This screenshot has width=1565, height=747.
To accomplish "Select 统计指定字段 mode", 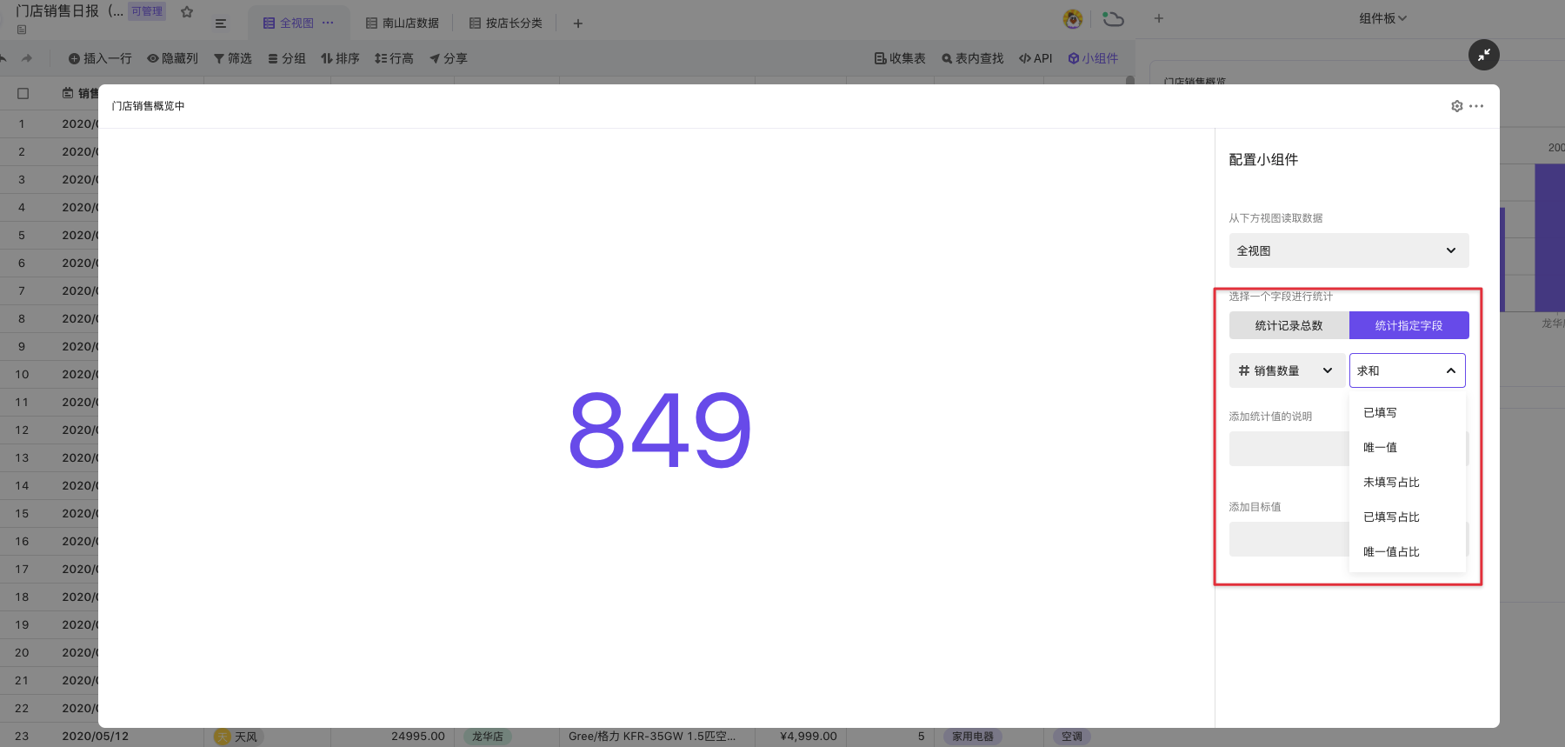I will coord(1408,325).
